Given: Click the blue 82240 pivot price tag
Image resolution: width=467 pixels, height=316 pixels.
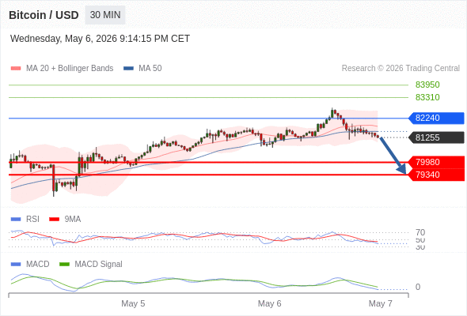Looking at the screenshot, I should click(436, 118).
